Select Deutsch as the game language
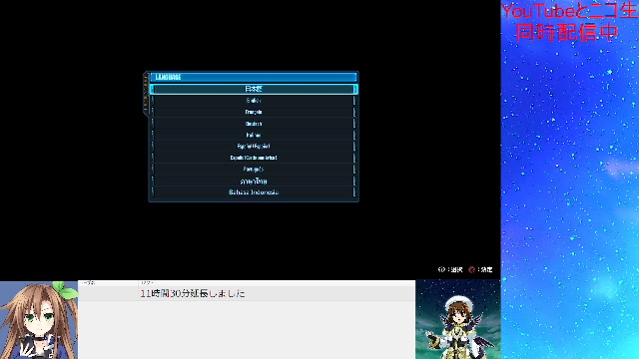639x359 pixels. 253,124
